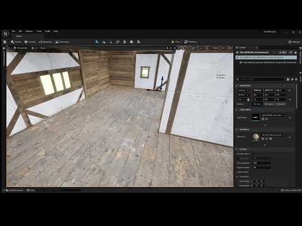Select the Mesh Paint mode icon

[118, 42]
